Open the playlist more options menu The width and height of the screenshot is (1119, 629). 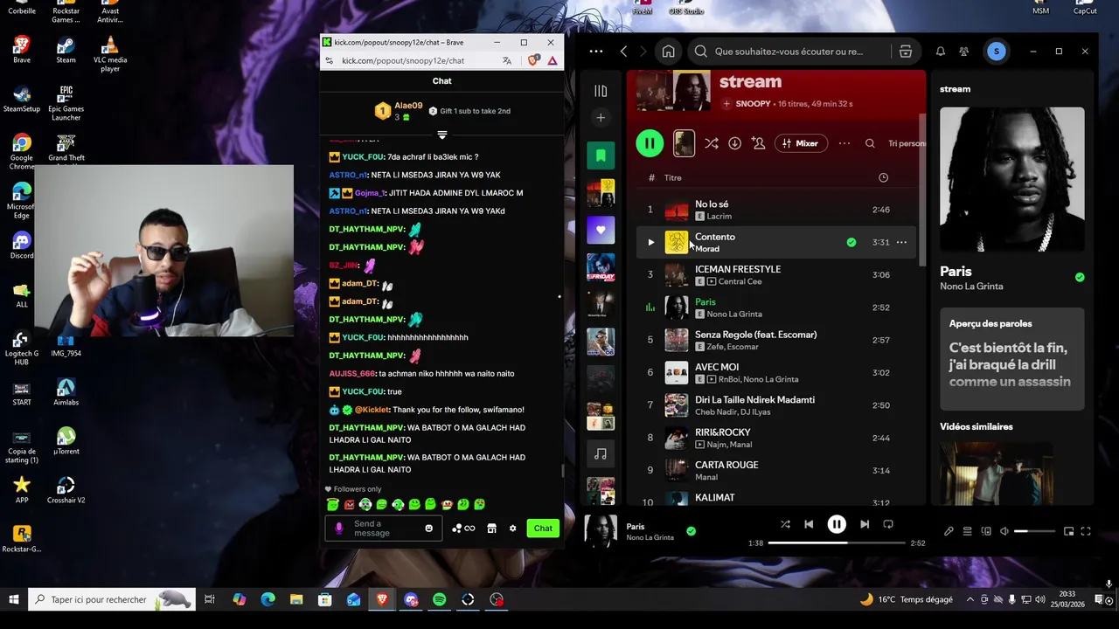(844, 143)
